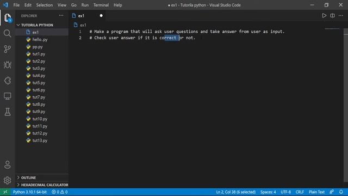Open Explorer Views and More Actions ellipsis
The image size is (348, 196).
[x=61, y=16]
